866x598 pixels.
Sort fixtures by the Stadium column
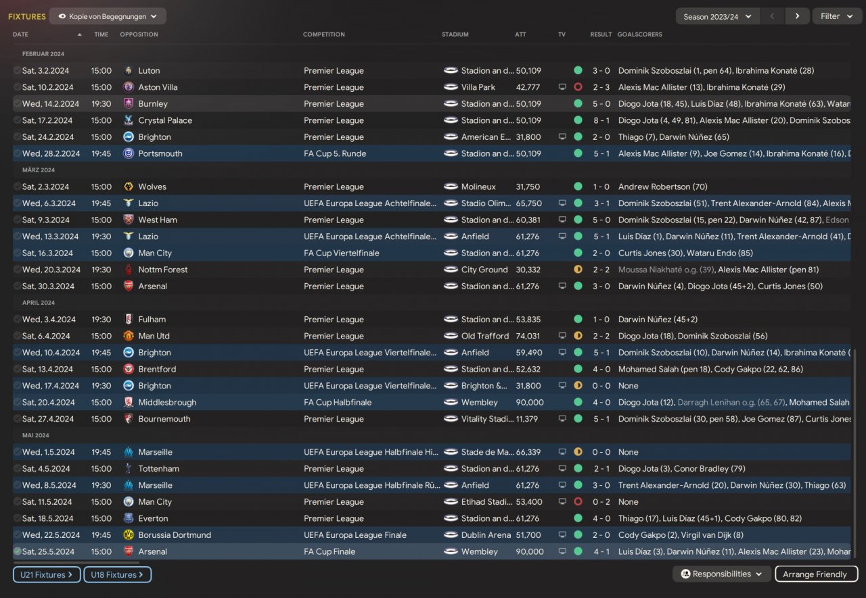coord(455,34)
